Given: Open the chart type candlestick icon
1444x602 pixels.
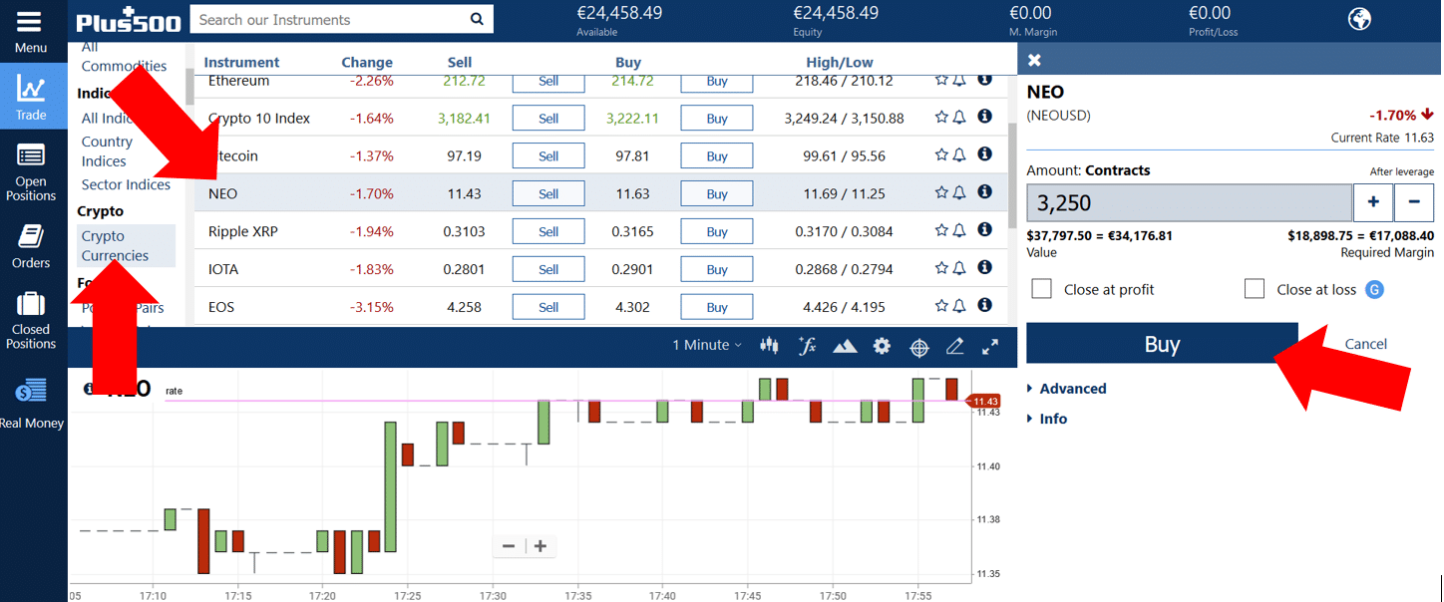Looking at the screenshot, I should 769,346.
